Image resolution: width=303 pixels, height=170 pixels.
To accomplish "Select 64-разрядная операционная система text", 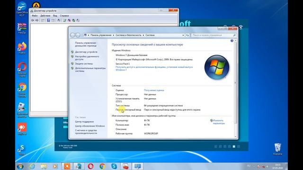I will 163,105.
